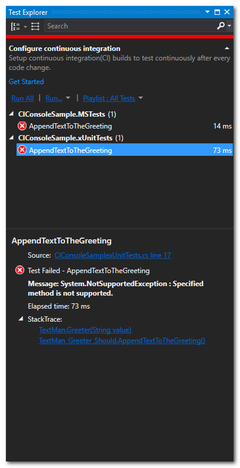
Task: Open Playlist : All Tests menu
Action: tap(109, 98)
